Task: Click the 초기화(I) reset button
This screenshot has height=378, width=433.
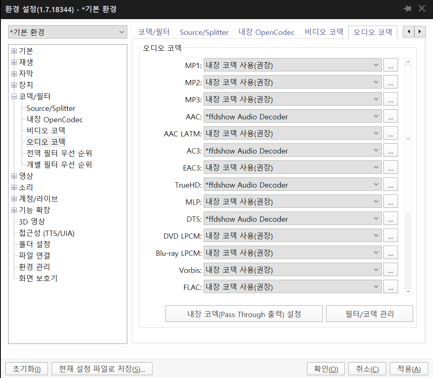Action: 27,369
